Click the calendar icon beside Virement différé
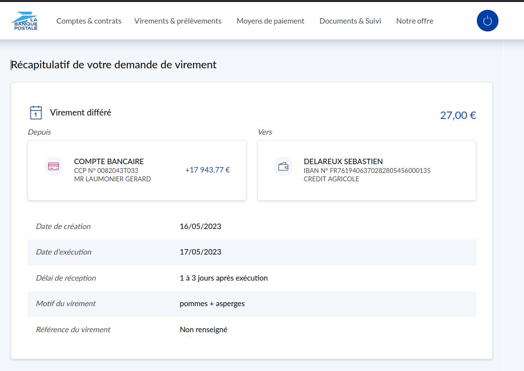Viewport: 524px width, 371px height. tap(36, 113)
